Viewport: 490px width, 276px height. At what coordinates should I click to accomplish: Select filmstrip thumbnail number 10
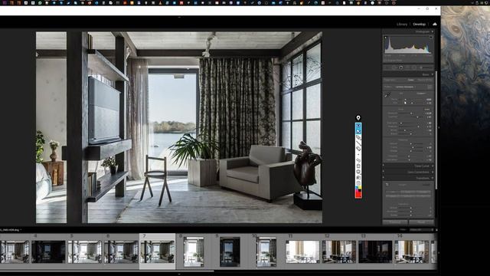tap(266, 251)
